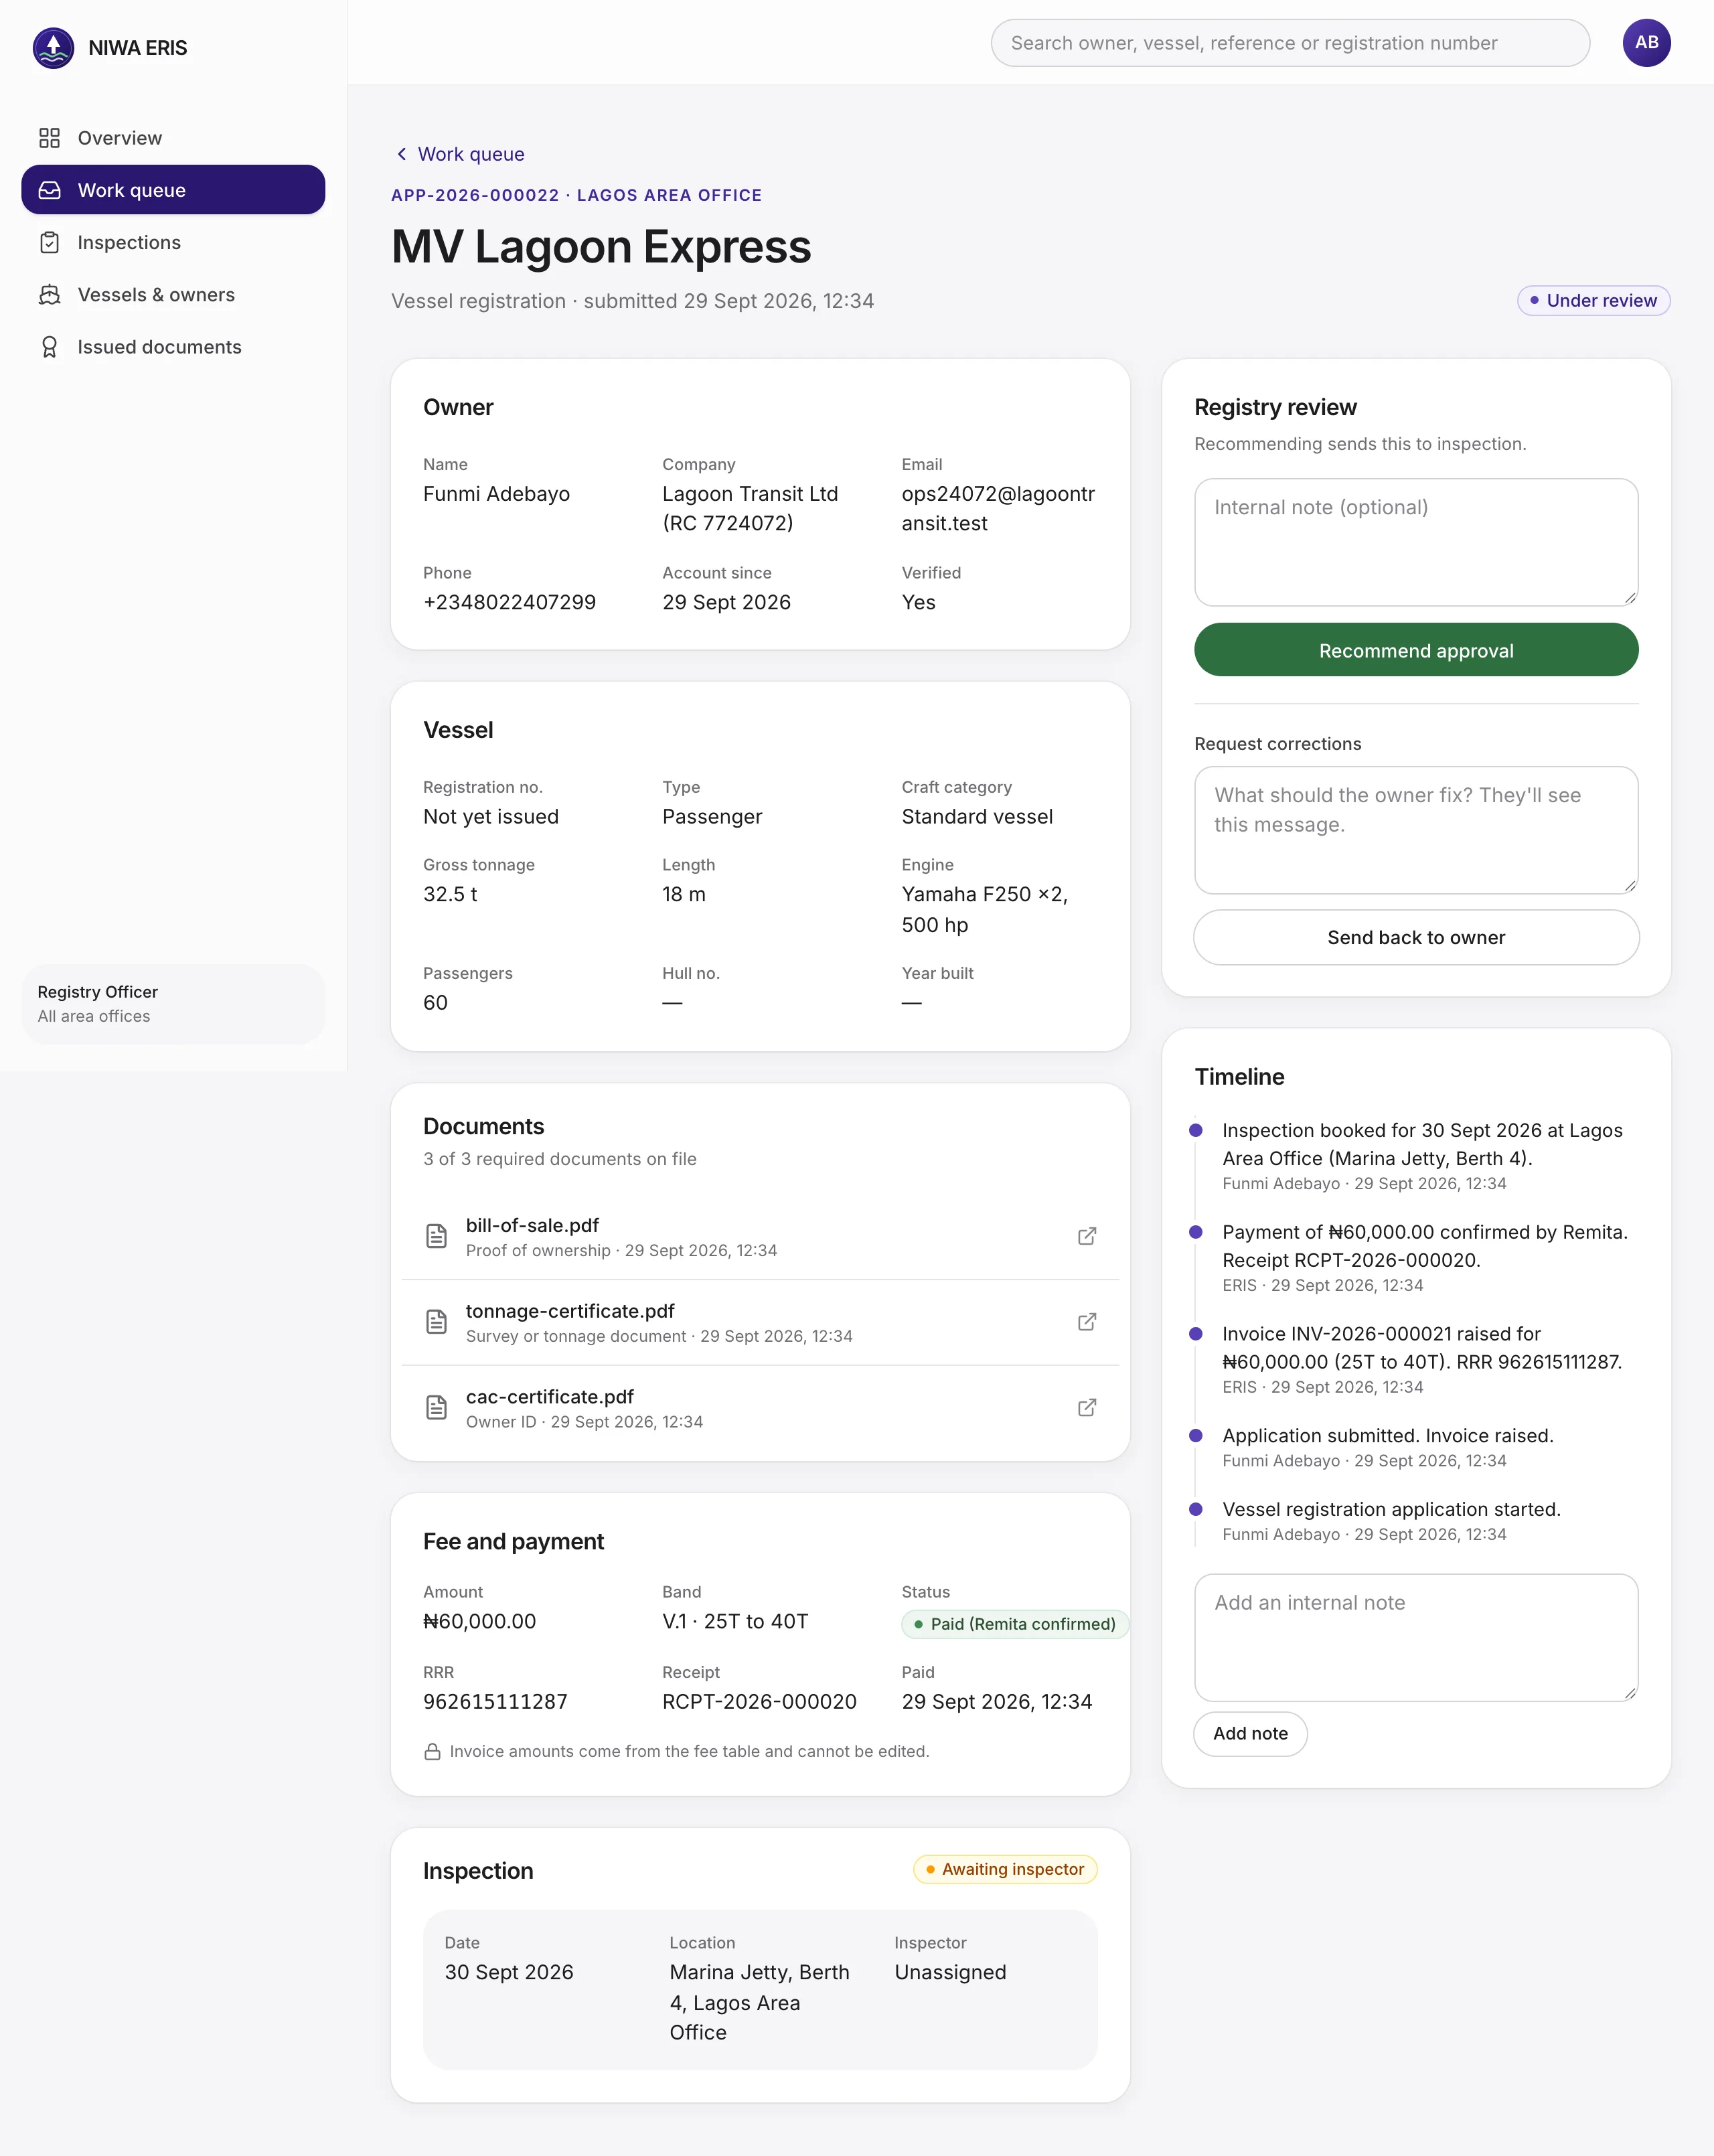Click the Awaiting inspector status badge
This screenshot has width=1714, height=2156.
coord(1005,1869)
